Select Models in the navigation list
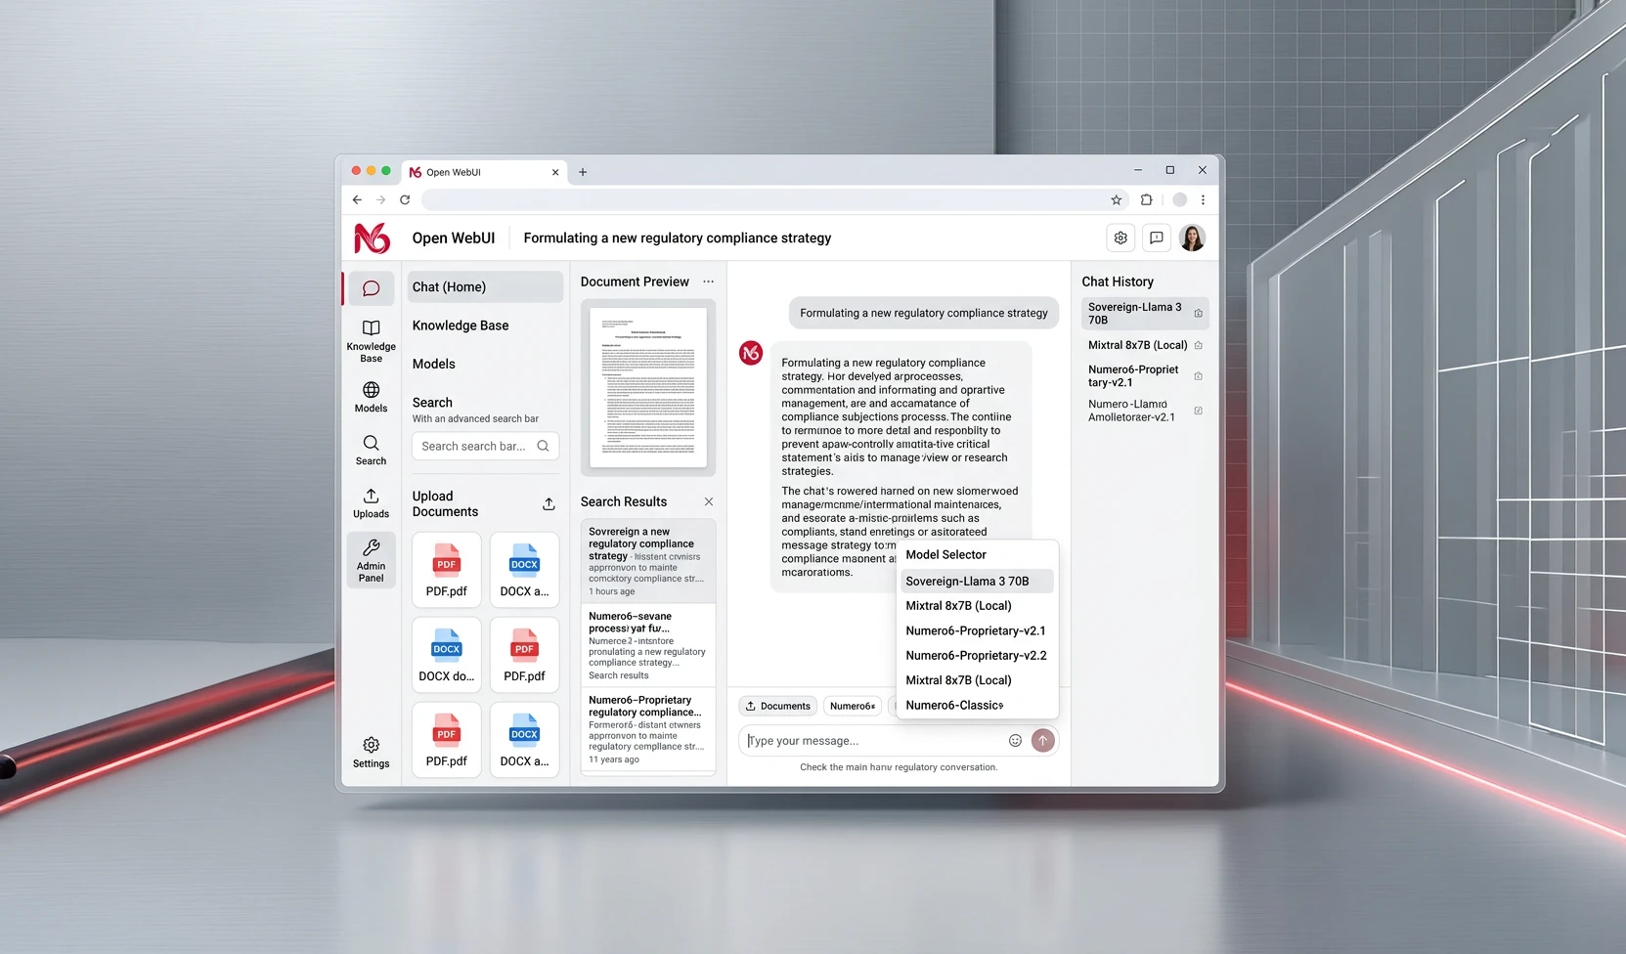Image resolution: width=1626 pixels, height=954 pixels. [x=433, y=364]
